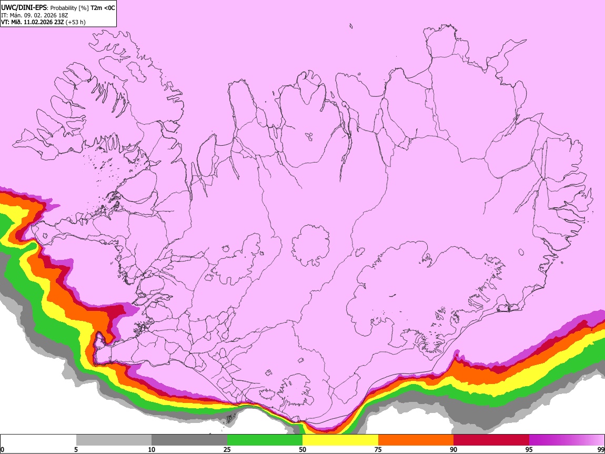This screenshot has width=605, height=454.
Task: Click legend tick label 10
Action: click(x=152, y=449)
